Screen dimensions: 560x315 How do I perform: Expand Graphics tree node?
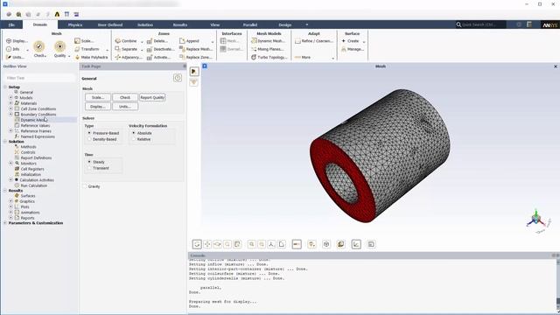pos(10,201)
